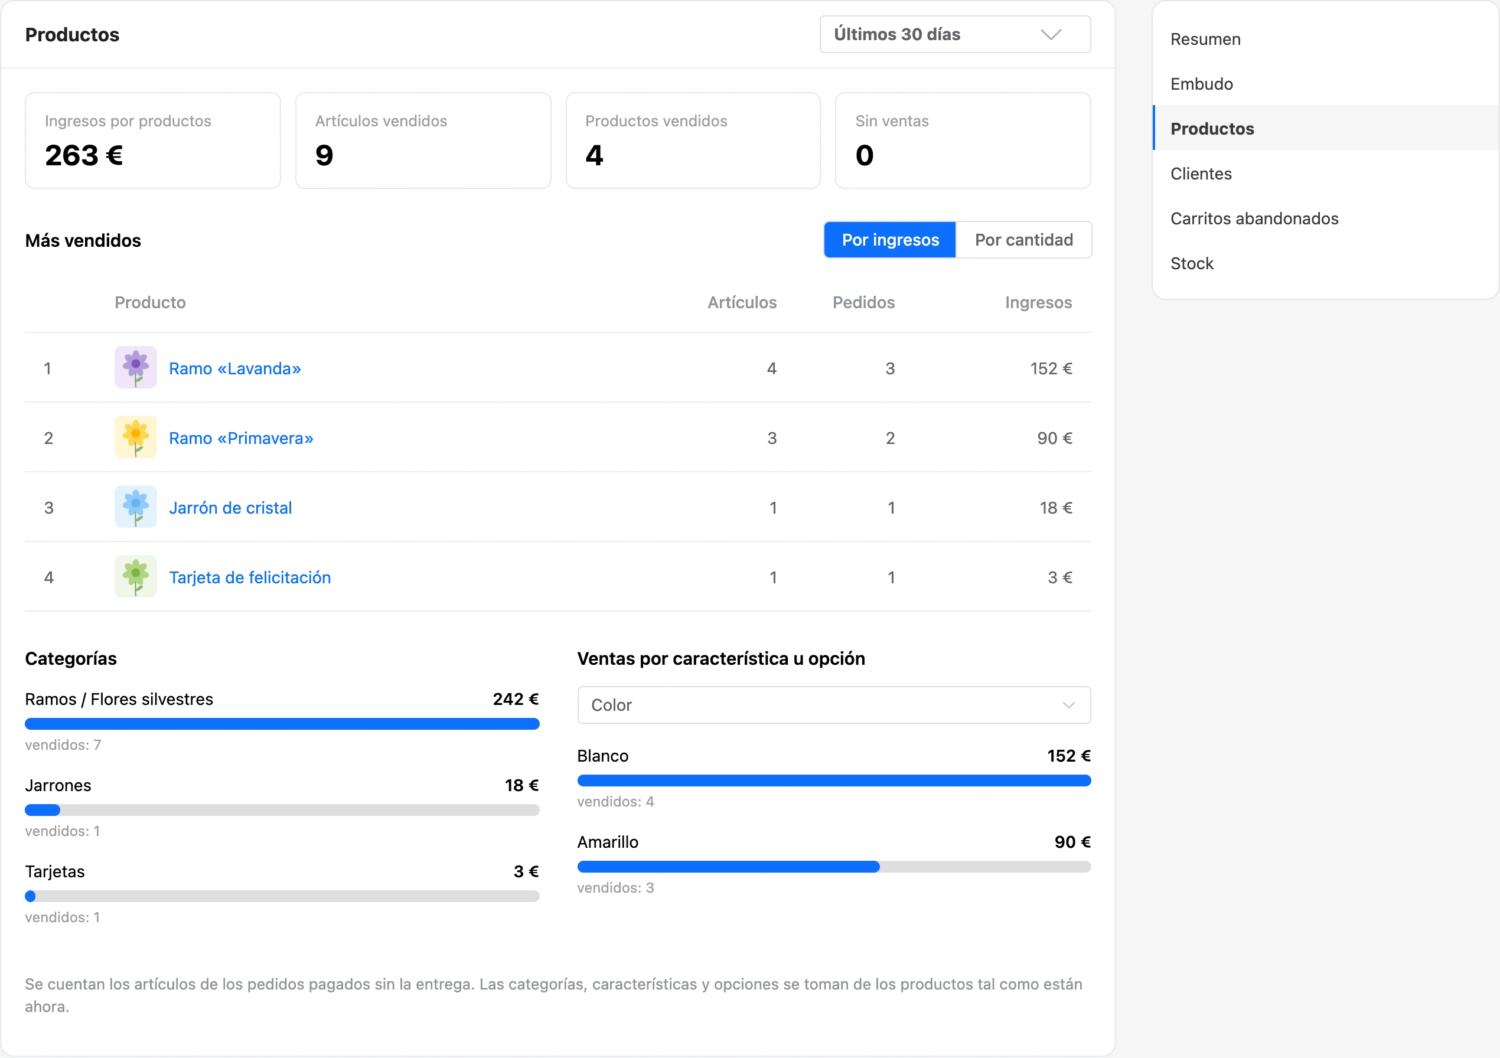Open the Últimos 30 días period dropdown
This screenshot has height=1058, width=1500.
[955, 34]
